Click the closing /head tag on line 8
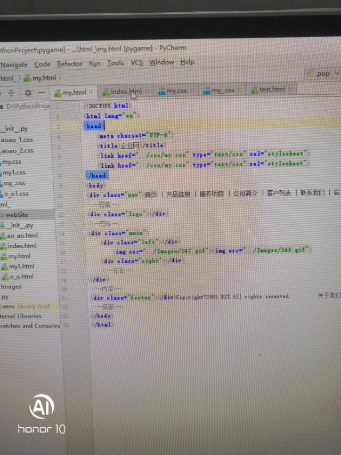The width and height of the screenshot is (341, 455). [x=98, y=176]
